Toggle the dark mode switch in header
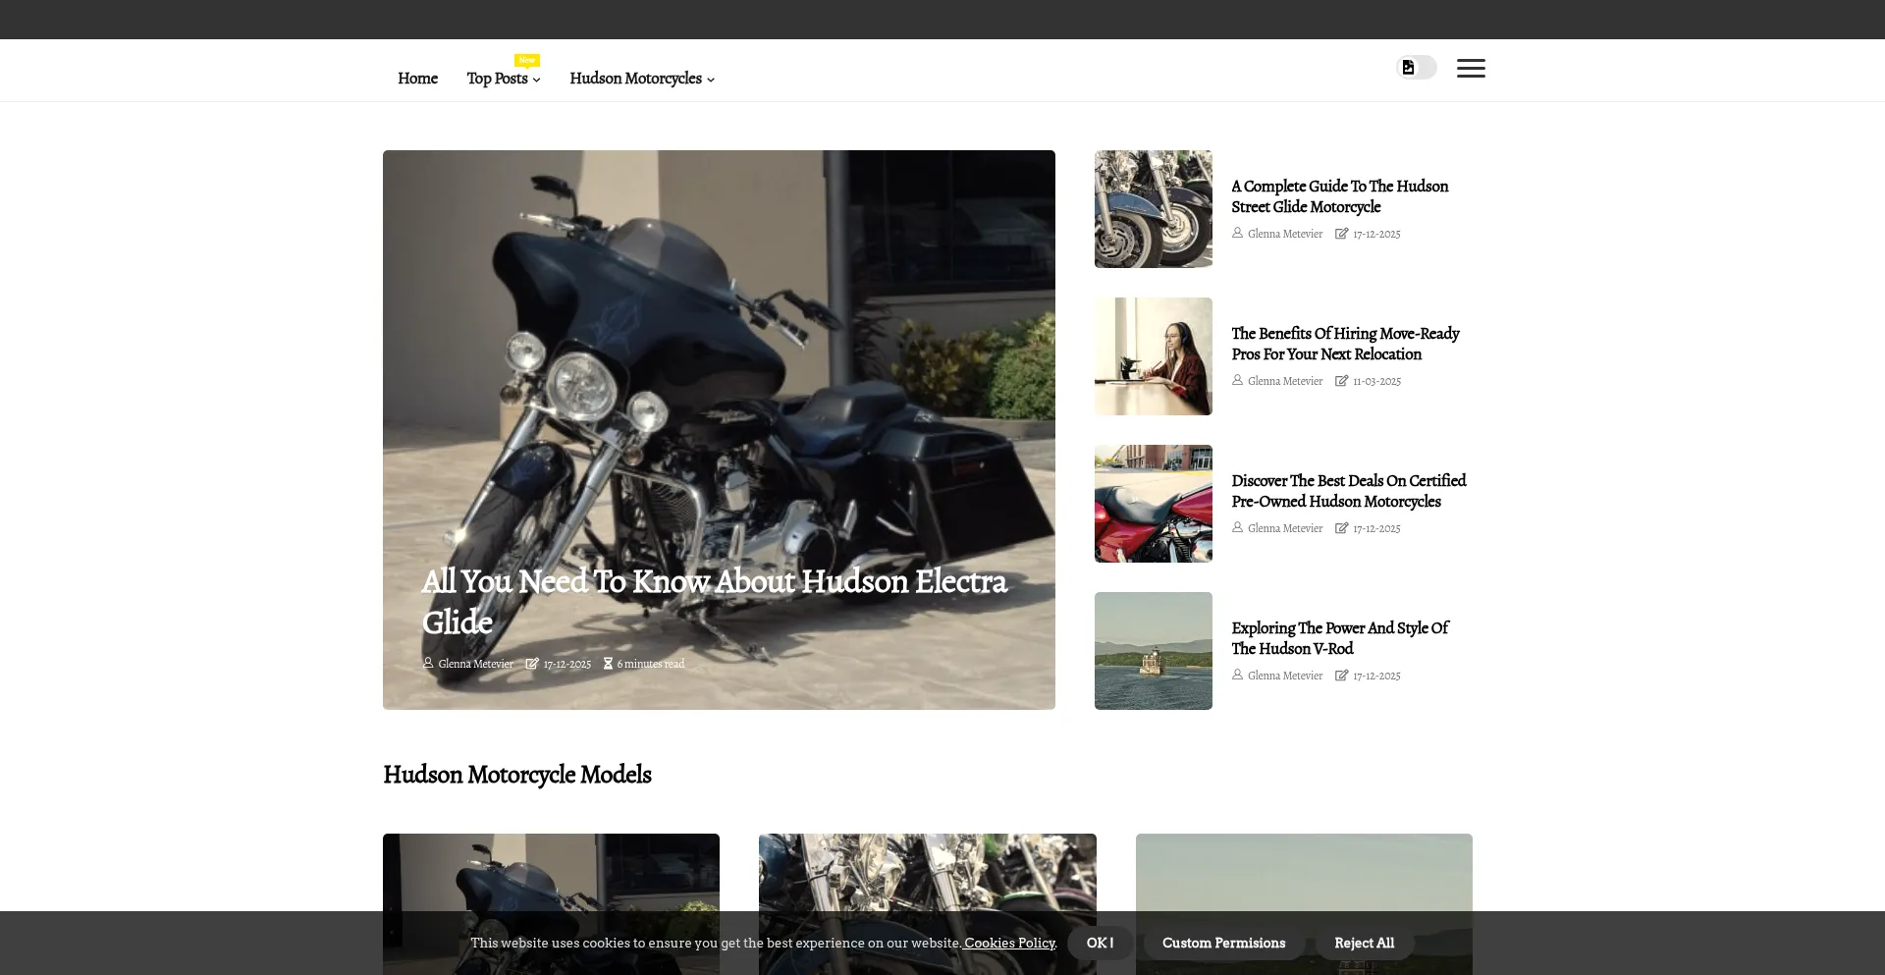The height and width of the screenshot is (975, 1885). click(x=1417, y=68)
